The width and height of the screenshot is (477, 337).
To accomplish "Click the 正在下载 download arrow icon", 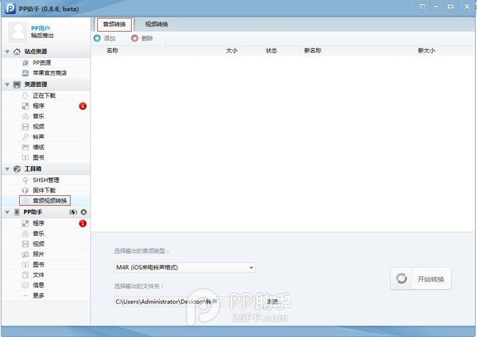I will tap(26, 96).
